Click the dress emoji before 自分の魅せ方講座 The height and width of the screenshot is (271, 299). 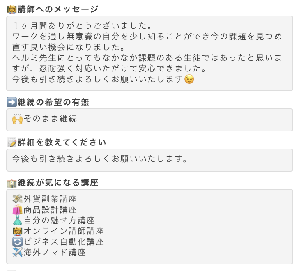[17, 220]
